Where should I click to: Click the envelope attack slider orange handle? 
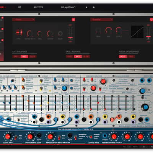[x=23, y=96]
